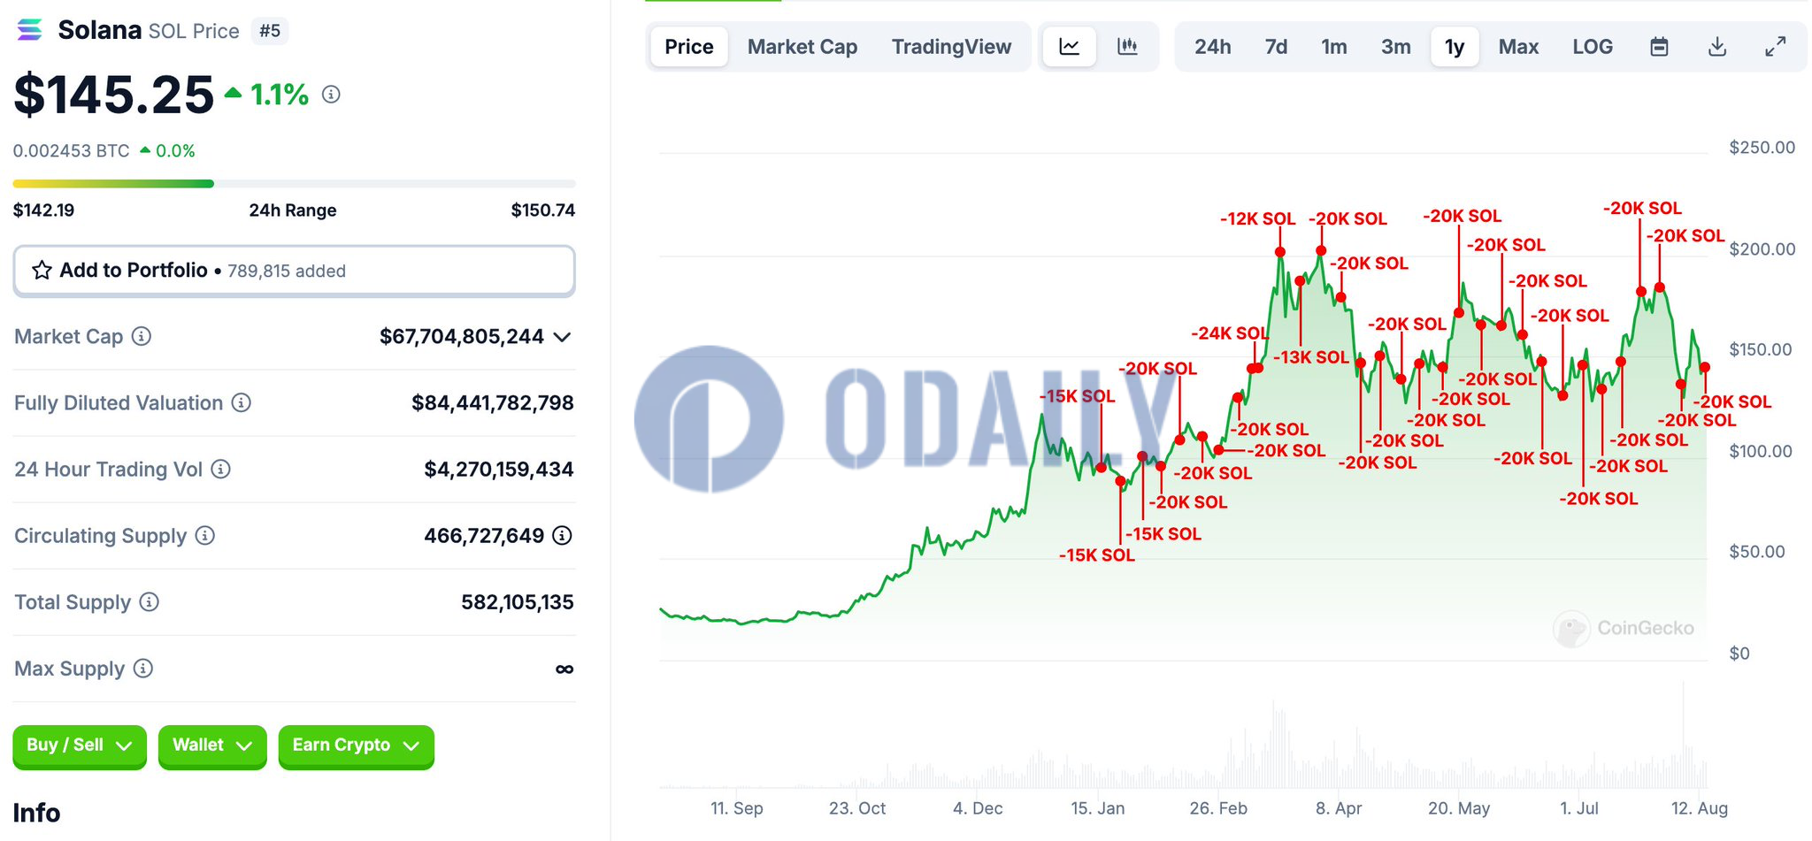The image size is (1812, 841).
Task: Switch to the Market Cap tab
Action: click(802, 47)
